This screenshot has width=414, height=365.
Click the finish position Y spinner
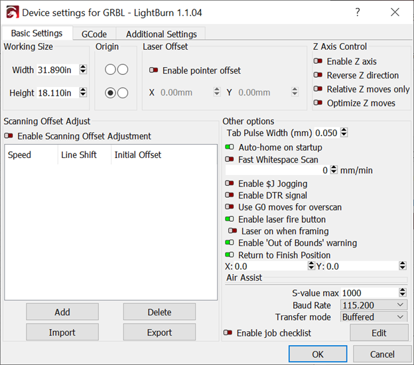403,265
